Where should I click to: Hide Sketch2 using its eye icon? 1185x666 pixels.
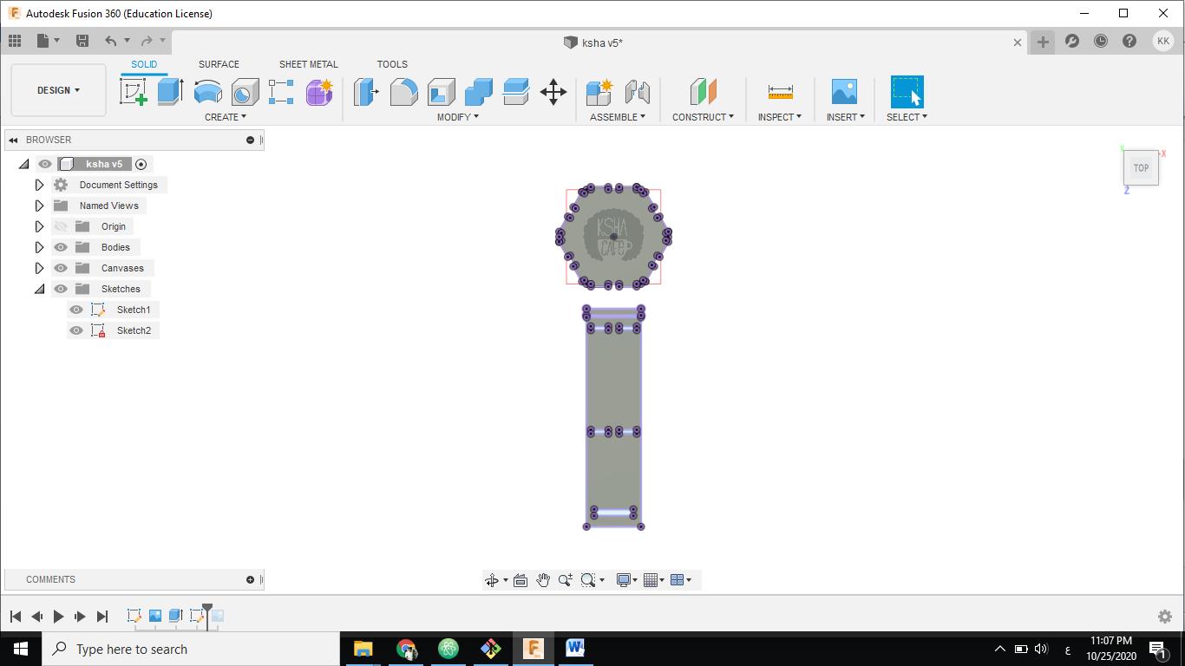coord(76,330)
